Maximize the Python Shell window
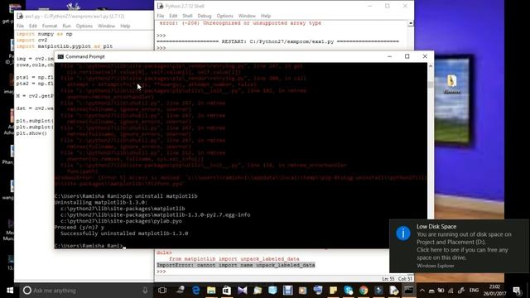 (388, 6)
